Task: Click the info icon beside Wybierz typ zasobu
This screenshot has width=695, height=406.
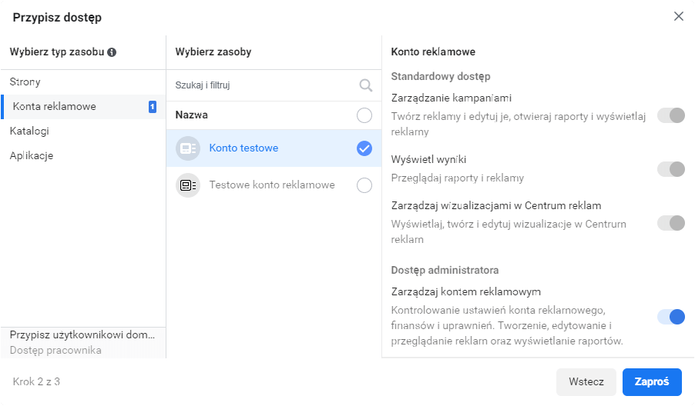Action: click(112, 52)
